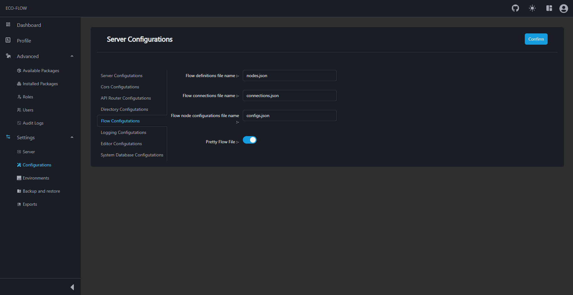Image resolution: width=573 pixels, height=295 pixels.
Task: Toggle light theme sun icon
Action: (x=532, y=8)
